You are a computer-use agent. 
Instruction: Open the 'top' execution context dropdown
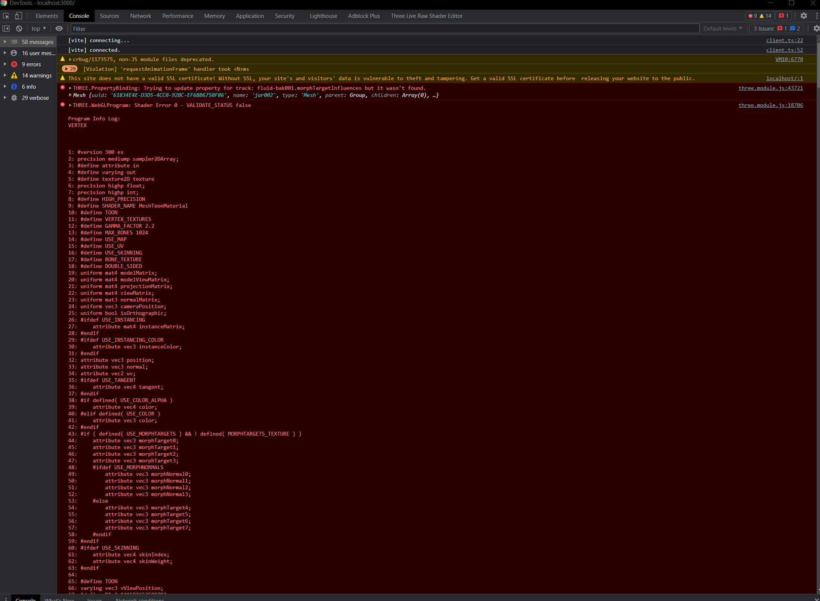point(38,28)
